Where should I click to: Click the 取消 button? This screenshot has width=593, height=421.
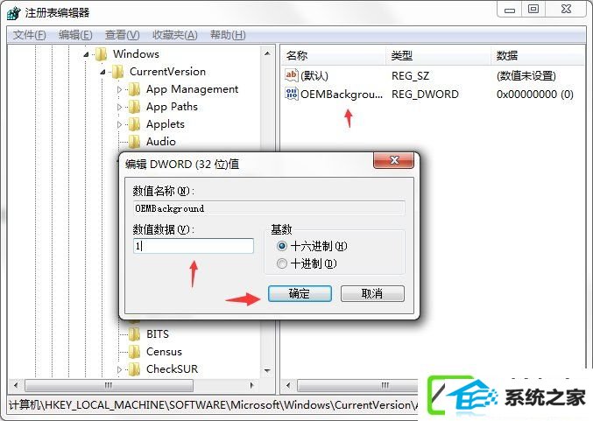tap(372, 293)
